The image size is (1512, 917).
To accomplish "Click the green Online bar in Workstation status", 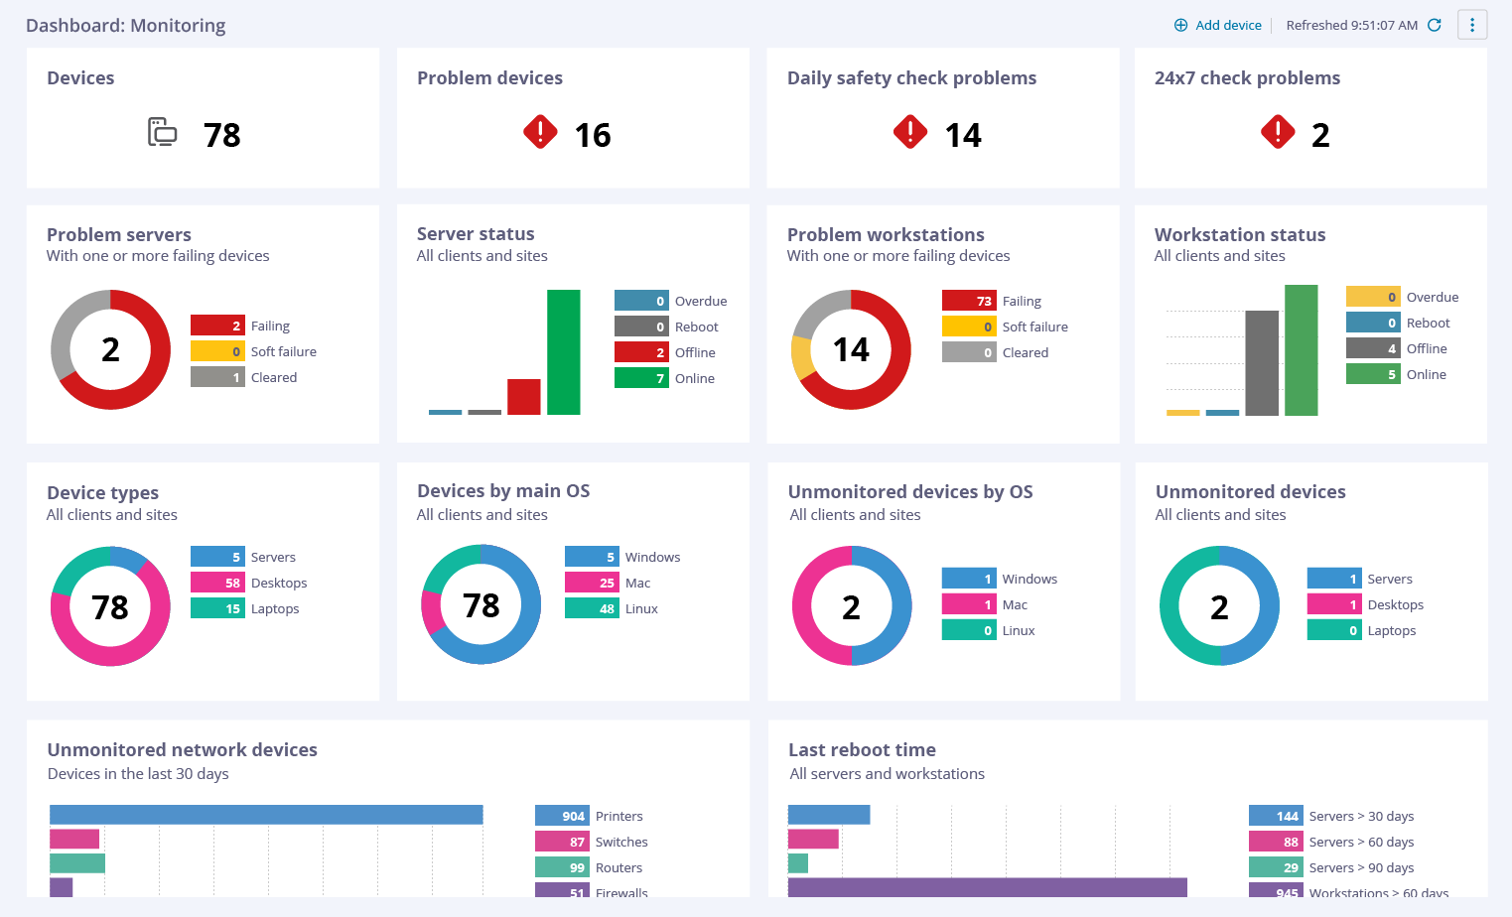I will pos(1302,350).
